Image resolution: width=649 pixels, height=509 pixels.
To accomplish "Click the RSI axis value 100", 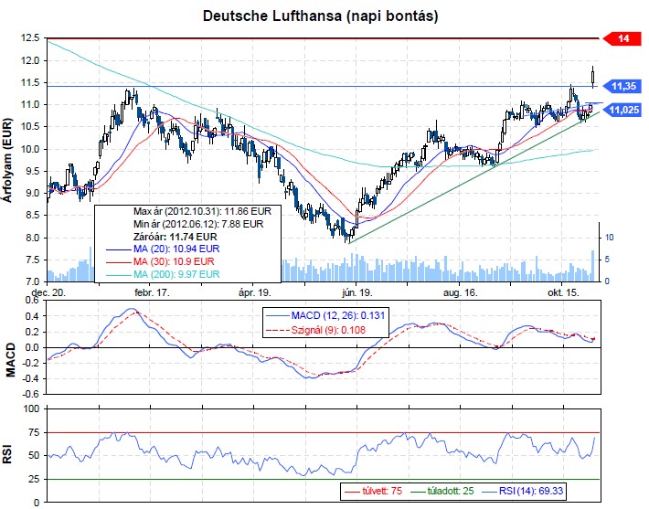I will coord(31,408).
